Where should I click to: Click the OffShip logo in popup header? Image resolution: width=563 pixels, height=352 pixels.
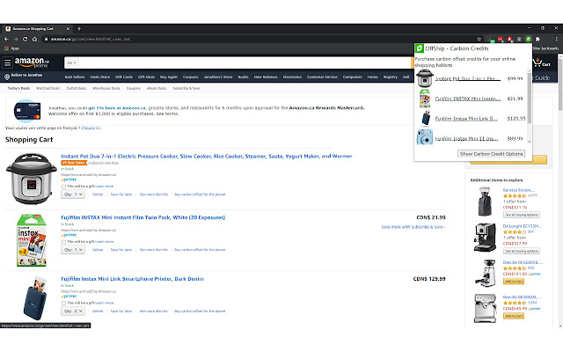click(420, 48)
